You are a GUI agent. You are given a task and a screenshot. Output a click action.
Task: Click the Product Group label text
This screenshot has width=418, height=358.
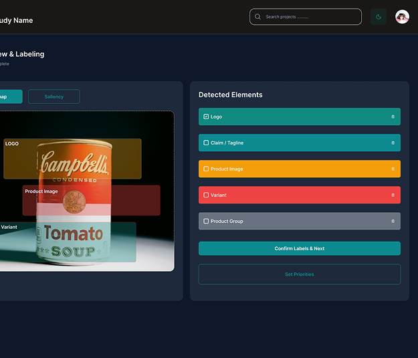pyautogui.click(x=227, y=221)
